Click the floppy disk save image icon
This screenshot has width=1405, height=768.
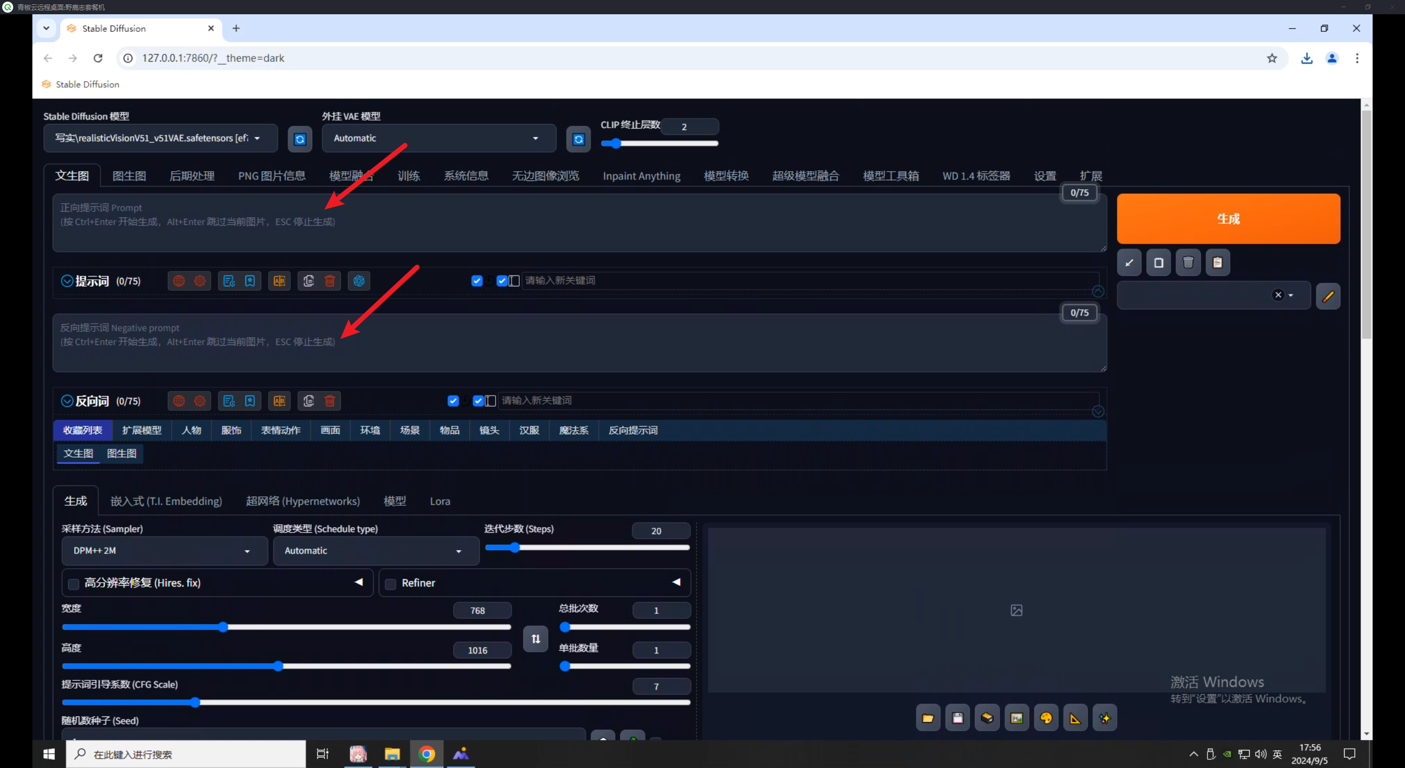pos(957,718)
